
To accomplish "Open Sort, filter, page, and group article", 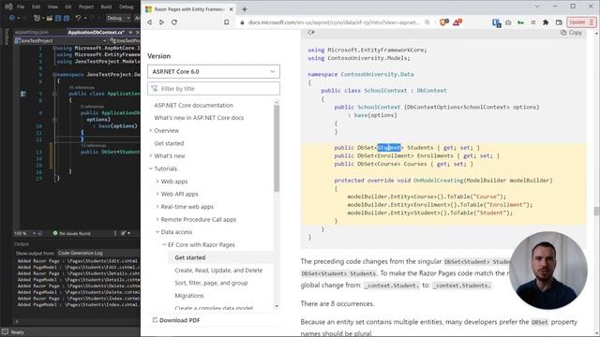I will point(211,283).
